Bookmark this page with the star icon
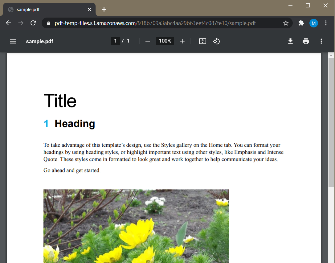 286,23
